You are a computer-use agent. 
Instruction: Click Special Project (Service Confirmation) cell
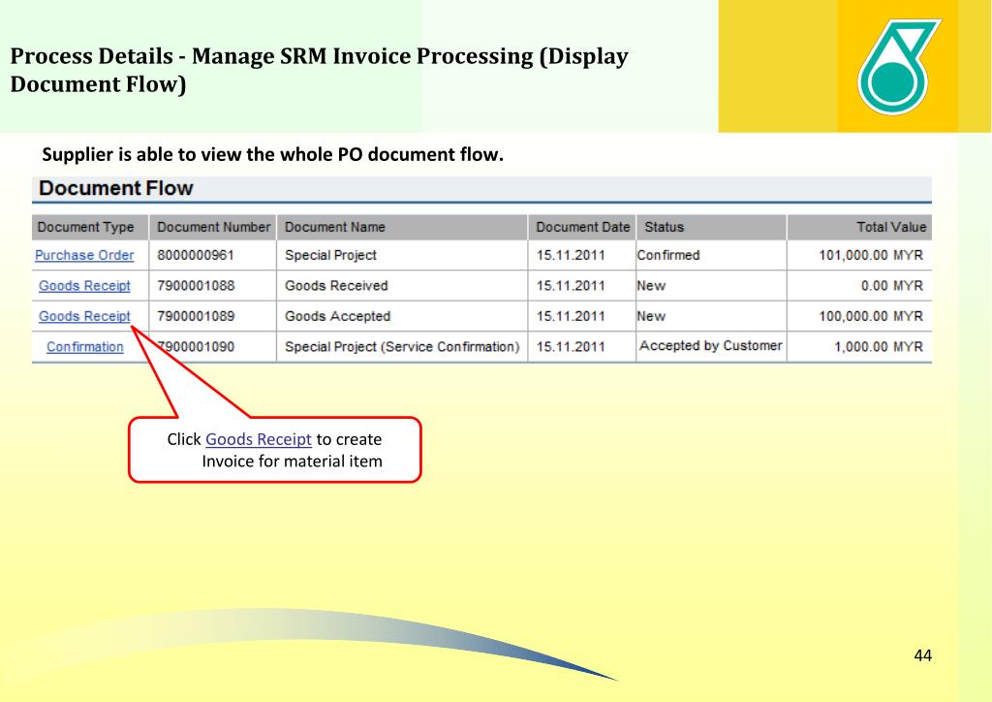[x=402, y=347]
